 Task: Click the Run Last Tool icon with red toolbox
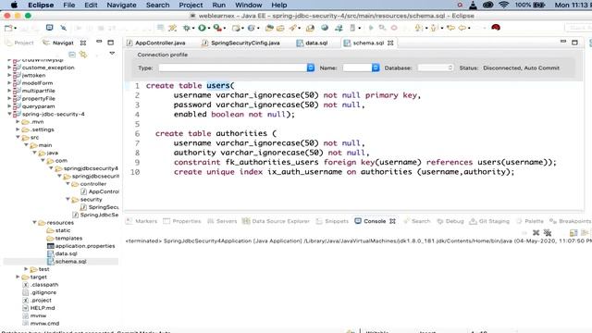click(217, 28)
